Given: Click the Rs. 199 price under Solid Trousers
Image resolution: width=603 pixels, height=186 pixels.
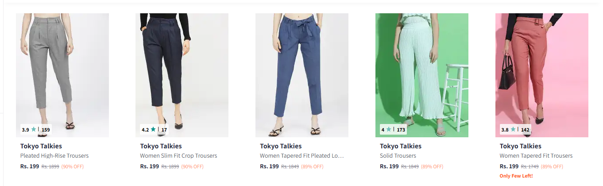Looking at the screenshot, I should coord(389,167).
